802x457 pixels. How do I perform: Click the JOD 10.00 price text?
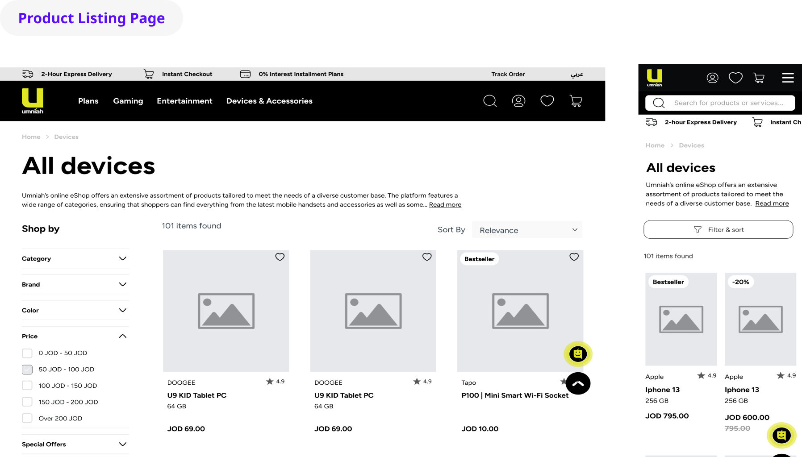point(480,429)
